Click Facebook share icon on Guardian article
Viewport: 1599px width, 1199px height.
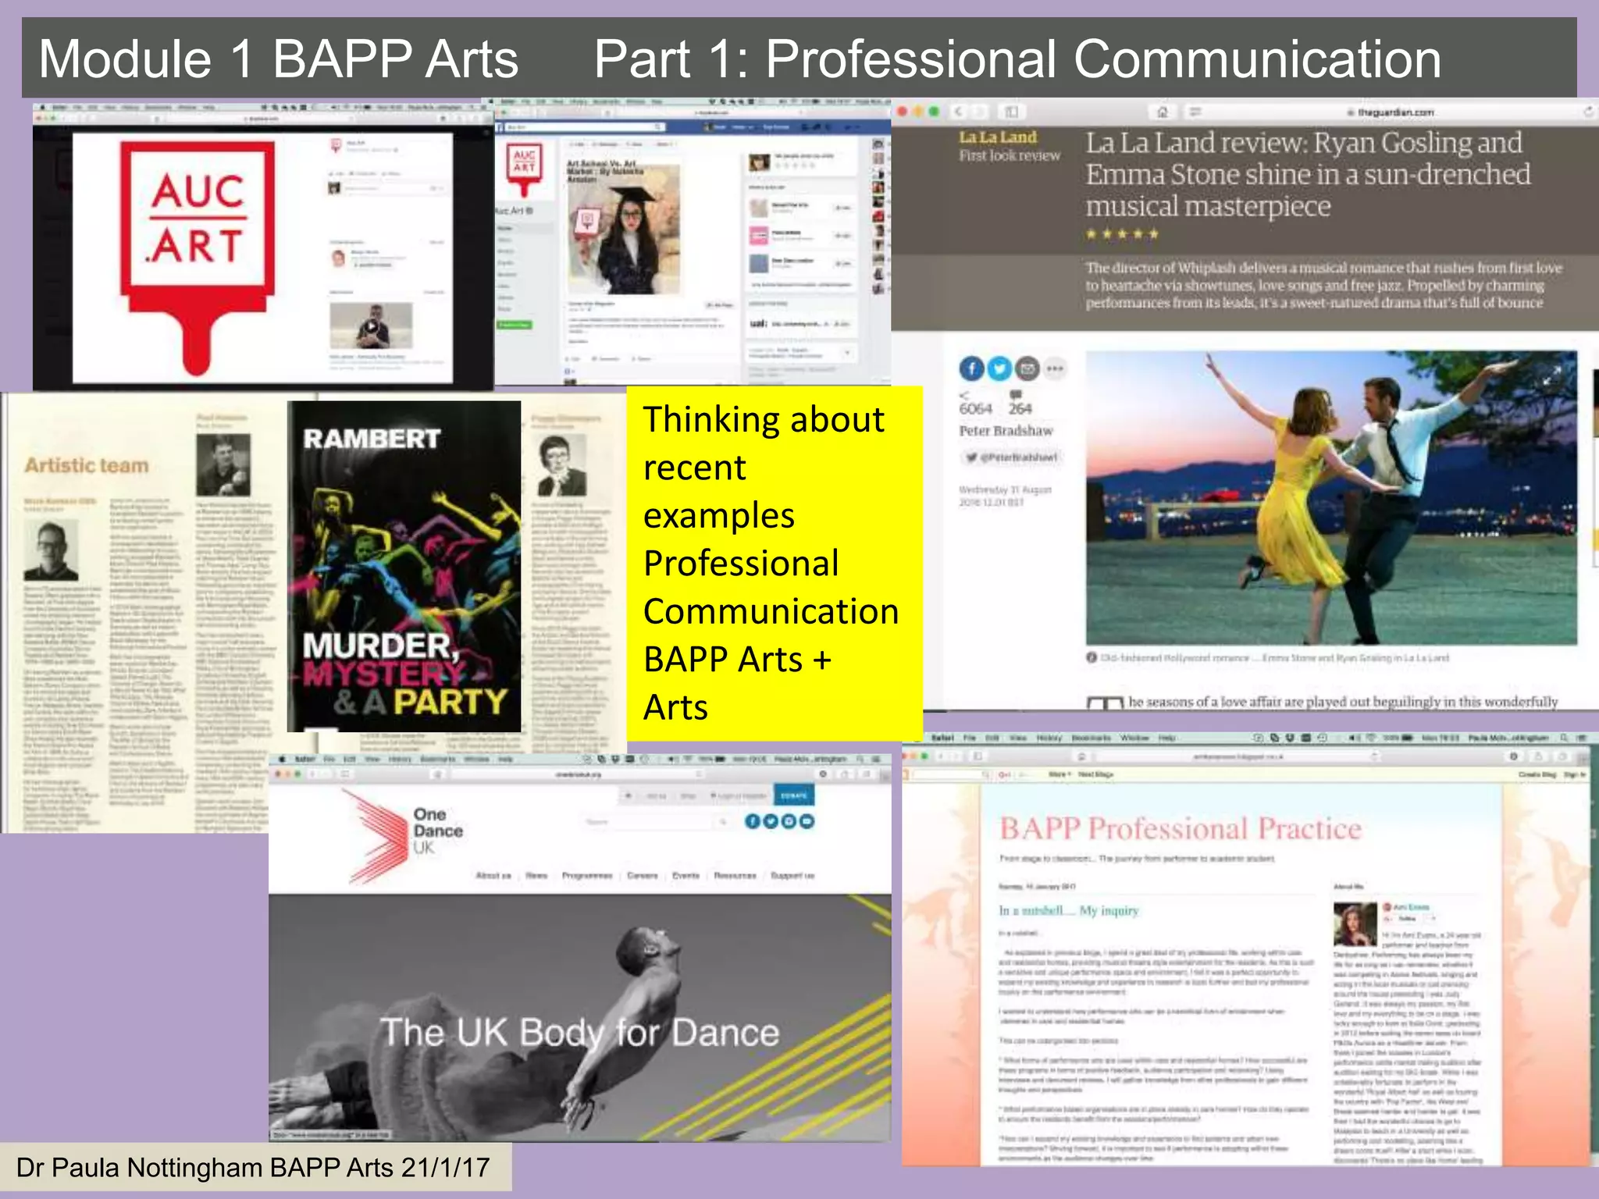pyautogui.click(x=971, y=368)
